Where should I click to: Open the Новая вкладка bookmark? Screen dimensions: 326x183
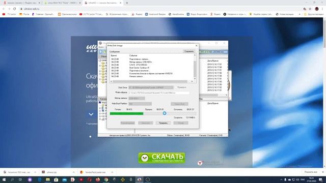pos(285,14)
